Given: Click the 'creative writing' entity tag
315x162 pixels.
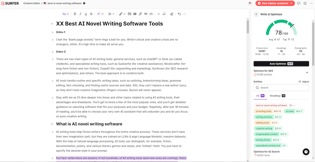Looking at the screenshot, I should tap(269, 129).
